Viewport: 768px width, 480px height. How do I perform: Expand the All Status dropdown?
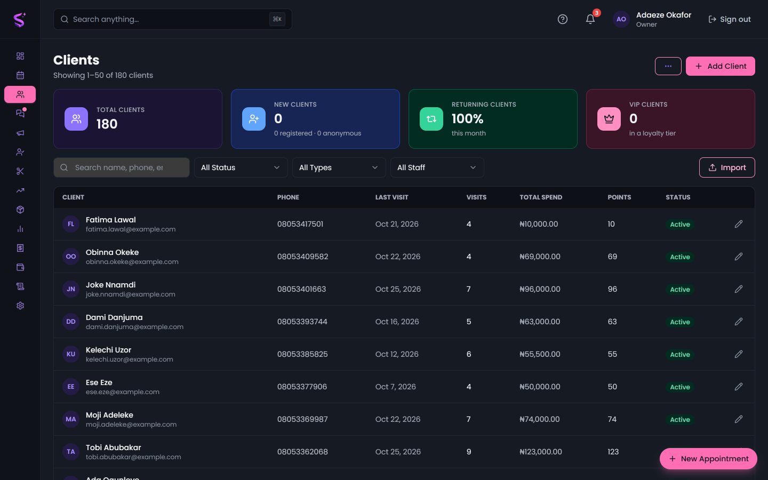(241, 167)
